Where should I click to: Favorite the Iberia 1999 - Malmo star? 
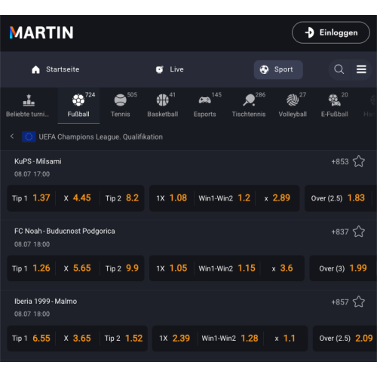(x=359, y=302)
